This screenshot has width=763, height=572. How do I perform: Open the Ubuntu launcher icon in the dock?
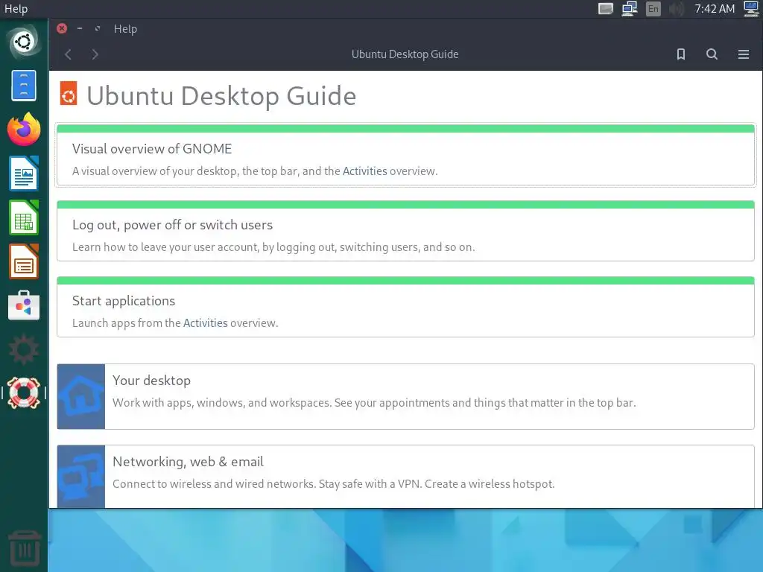coord(23,42)
